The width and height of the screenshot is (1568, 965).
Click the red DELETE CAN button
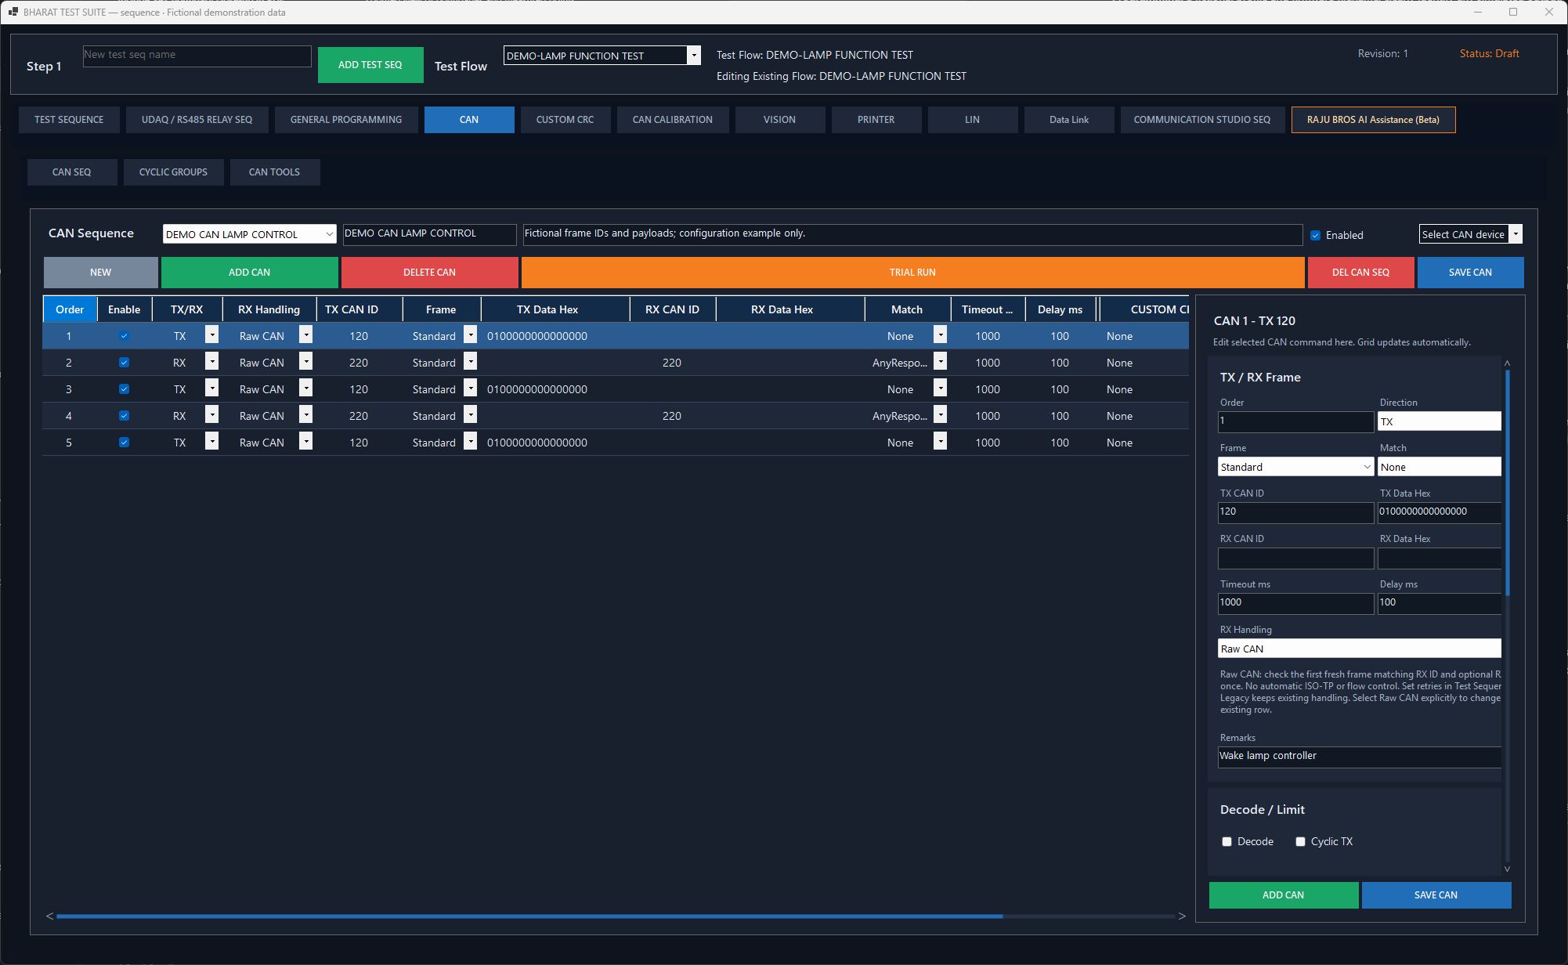429,273
